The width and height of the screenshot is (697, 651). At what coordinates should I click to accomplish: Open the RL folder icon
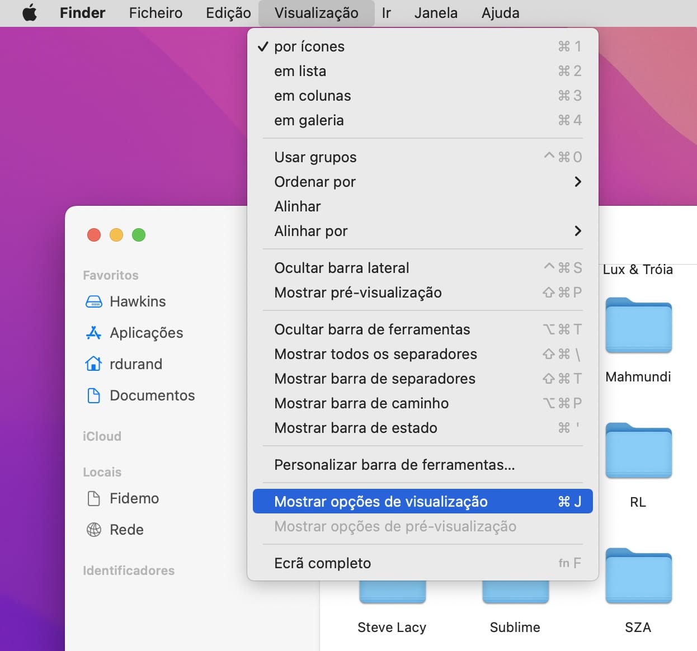(638, 451)
